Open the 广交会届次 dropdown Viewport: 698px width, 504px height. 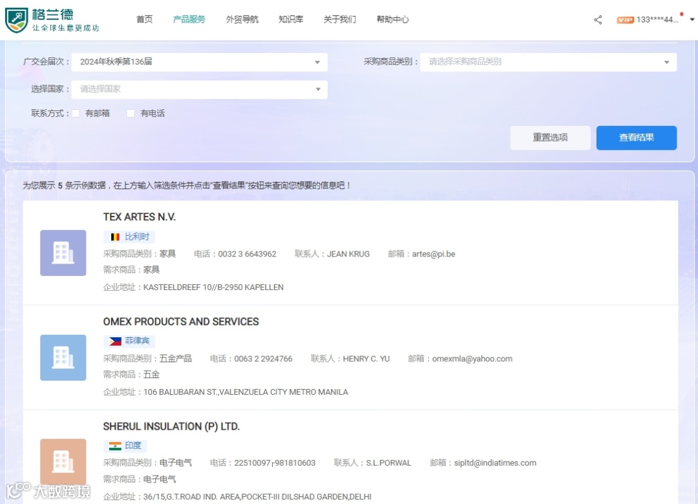200,62
